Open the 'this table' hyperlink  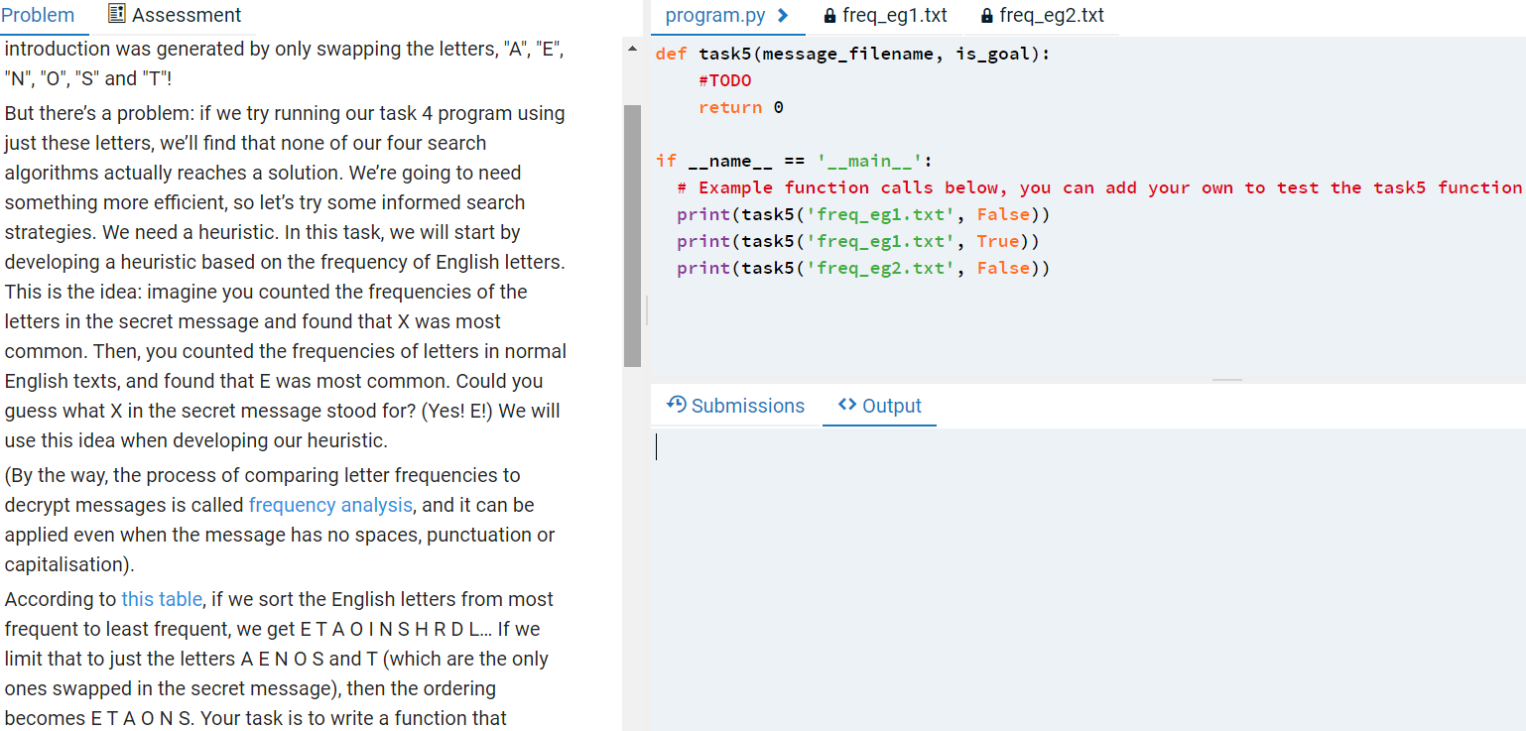(162, 598)
